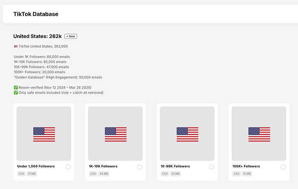Image resolution: width=298 pixels, height=189 pixels.
Task: Click the 44 MB size tag
Action: coord(104,173)
